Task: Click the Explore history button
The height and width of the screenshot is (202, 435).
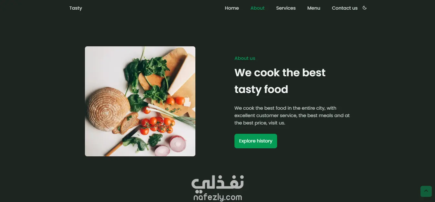Action: tap(256, 141)
